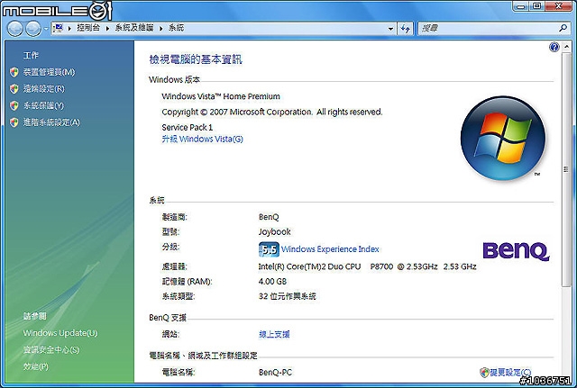Select the 'BenQ-PC' computer name
The image size is (577, 388).
(x=275, y=373)
